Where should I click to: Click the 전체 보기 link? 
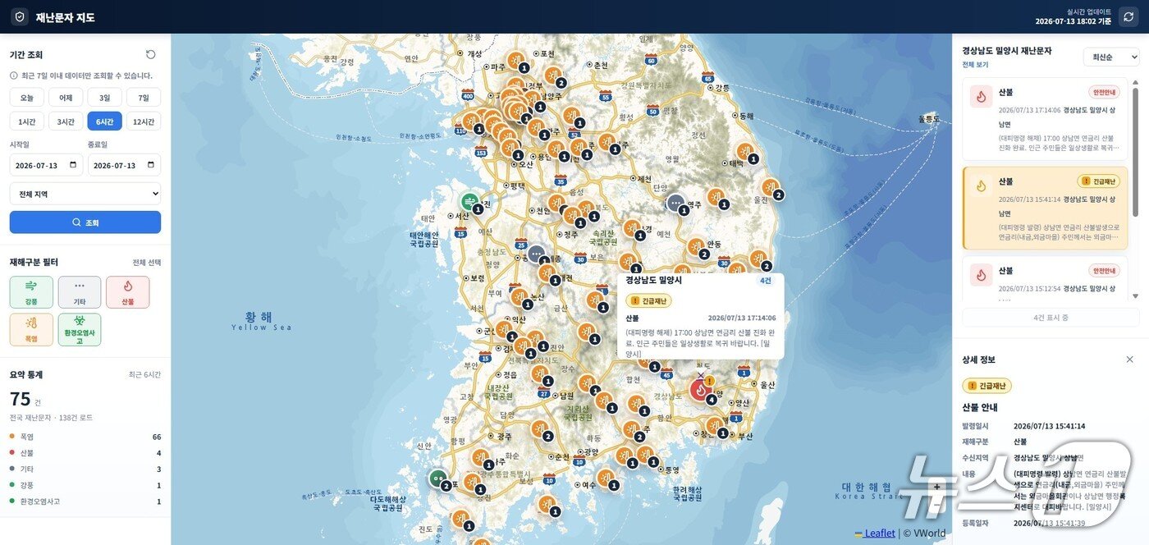pos(975,64)
